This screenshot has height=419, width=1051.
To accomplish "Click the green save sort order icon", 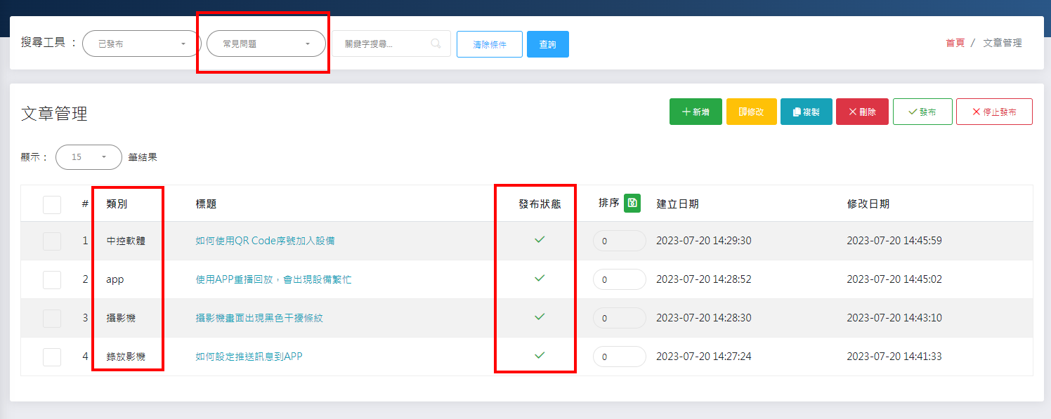I will [x=632, y=203].
